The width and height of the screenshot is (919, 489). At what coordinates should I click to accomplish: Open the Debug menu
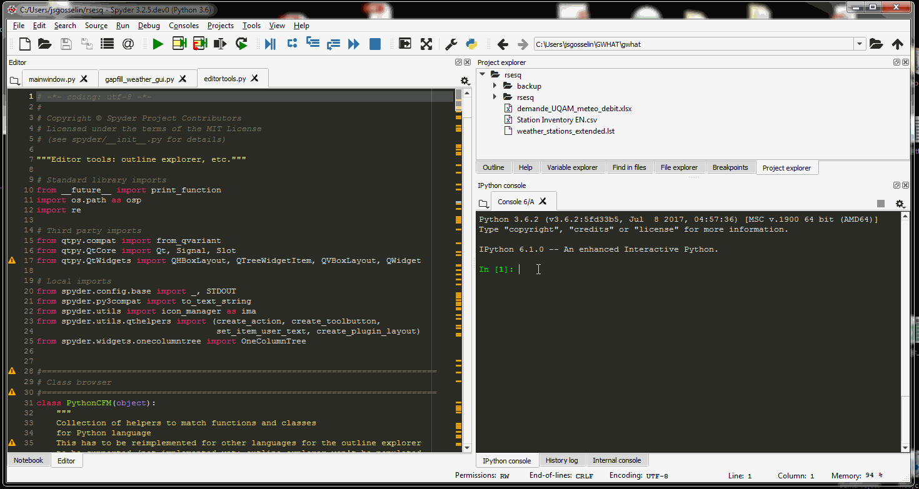click(x=149, y=26)
